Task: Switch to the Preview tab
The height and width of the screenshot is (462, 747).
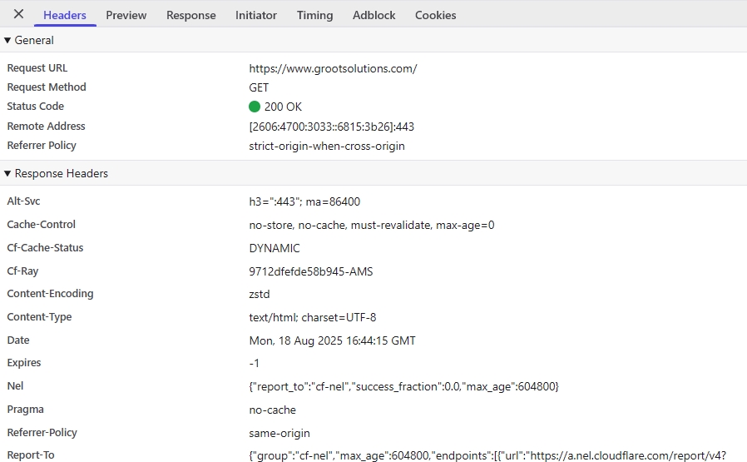Action: [x=126, y=15]
